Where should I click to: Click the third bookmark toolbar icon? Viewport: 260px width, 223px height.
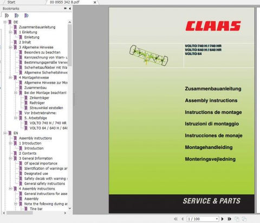click(x=27, y=16)
